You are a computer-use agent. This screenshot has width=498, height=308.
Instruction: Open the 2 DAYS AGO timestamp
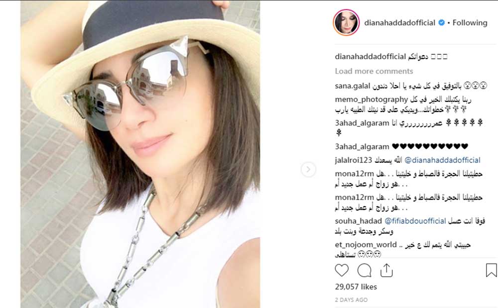(x=351, y=300)
